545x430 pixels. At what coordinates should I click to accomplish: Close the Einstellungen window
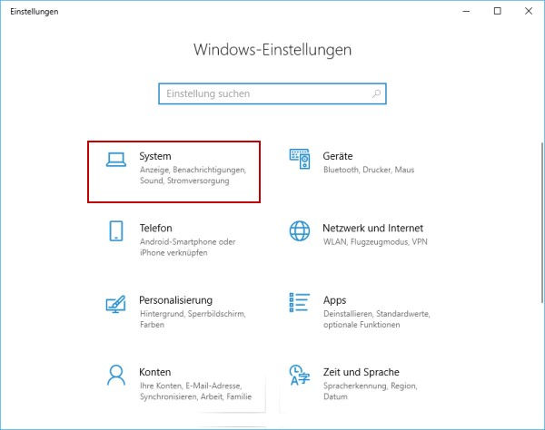click(x=529, y=11)
